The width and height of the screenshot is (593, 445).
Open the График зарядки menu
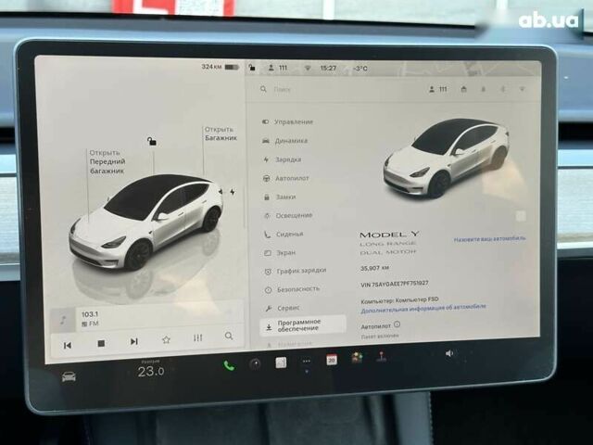[x=296, y=271]
